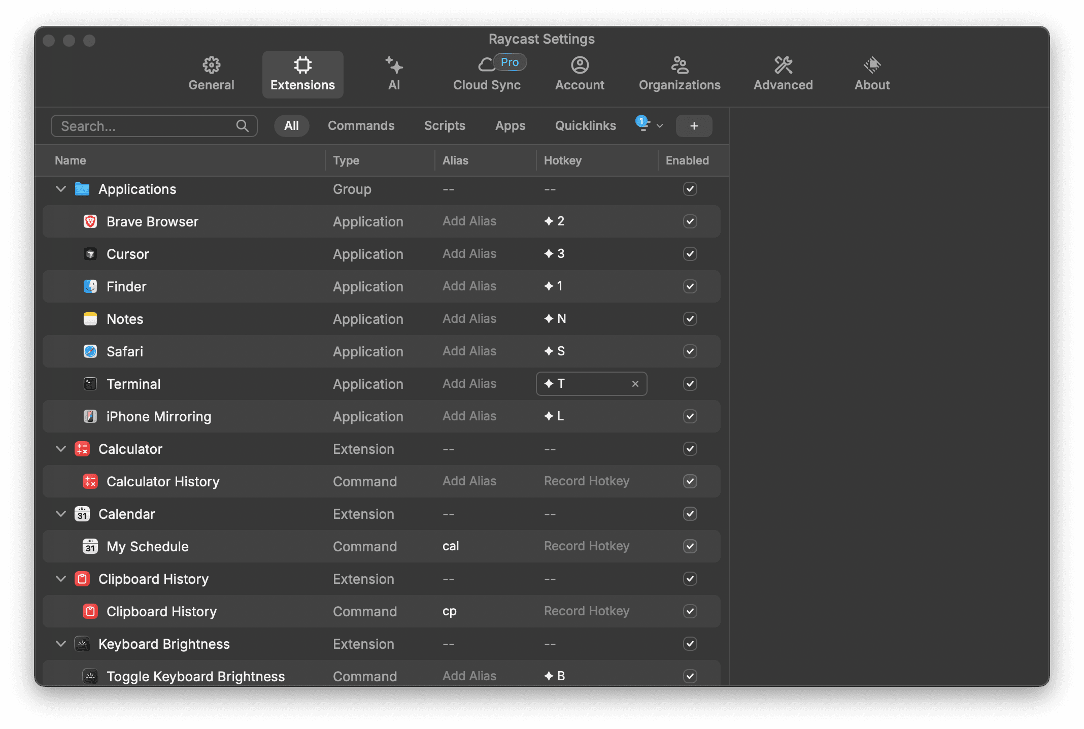The height and width of the screenshot is (729, 1084).
Task: Click the plus button to add an extension
Action: (x=694, y=126)
